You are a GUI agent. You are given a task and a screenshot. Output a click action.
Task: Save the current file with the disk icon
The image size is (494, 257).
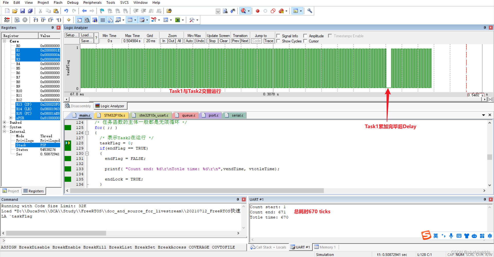point(22,11)
